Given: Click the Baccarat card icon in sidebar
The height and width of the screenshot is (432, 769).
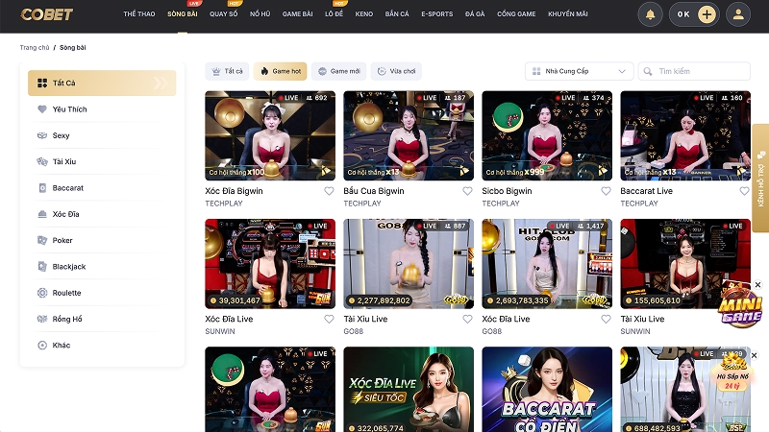Looking at the screenshot, I should click(42, 187).
